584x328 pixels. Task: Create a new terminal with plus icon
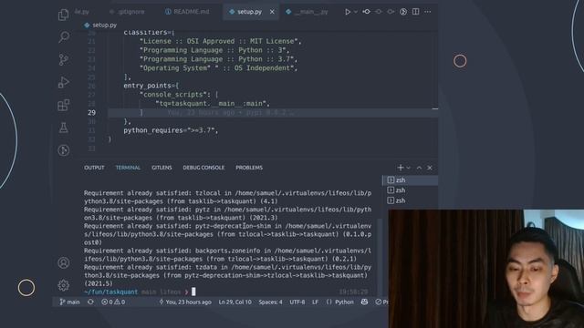401,168
